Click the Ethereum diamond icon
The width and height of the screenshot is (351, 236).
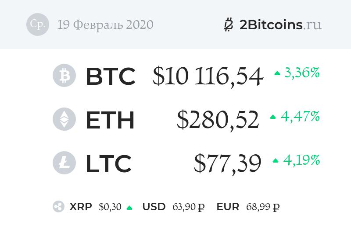pos(64,119)
